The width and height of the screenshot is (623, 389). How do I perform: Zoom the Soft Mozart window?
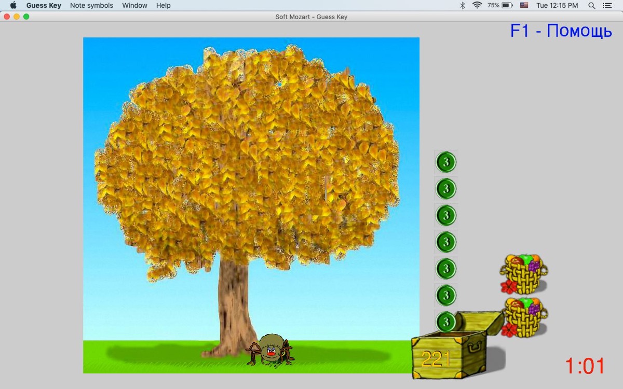tap(26, 17)
